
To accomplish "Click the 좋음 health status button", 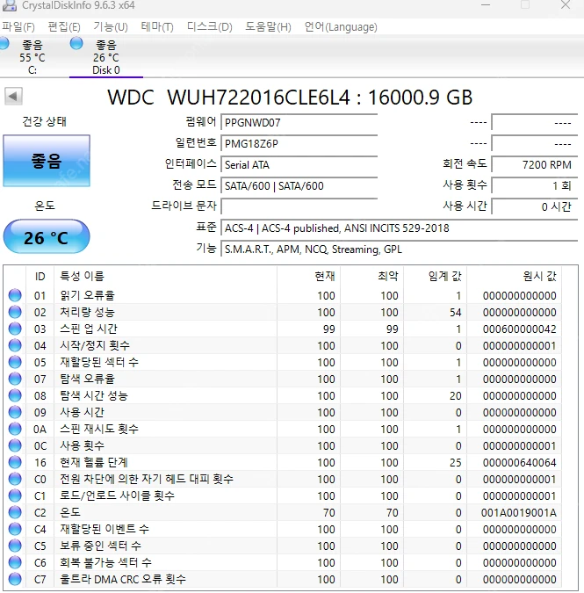I will point(47,161).
